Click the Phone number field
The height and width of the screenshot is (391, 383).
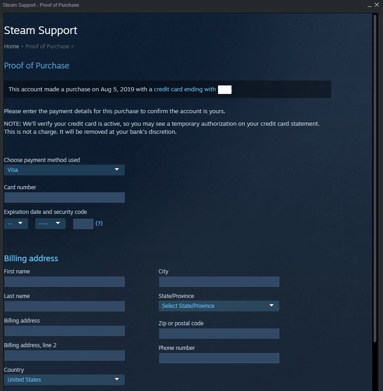pos(219,358)
